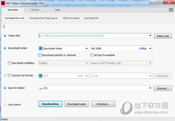175x121 pixels.
Task: Enable Download playlist or channel checkbox
Action: click(40, 55)
